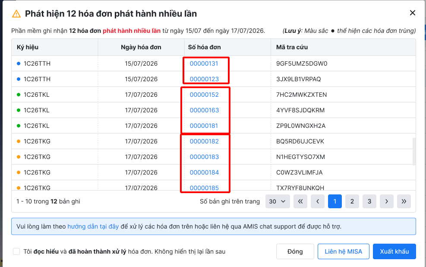Click 1C26TTH symbol in invoice 00000123's row
Screen dimensions: 426x267
[x=37, y=79]
